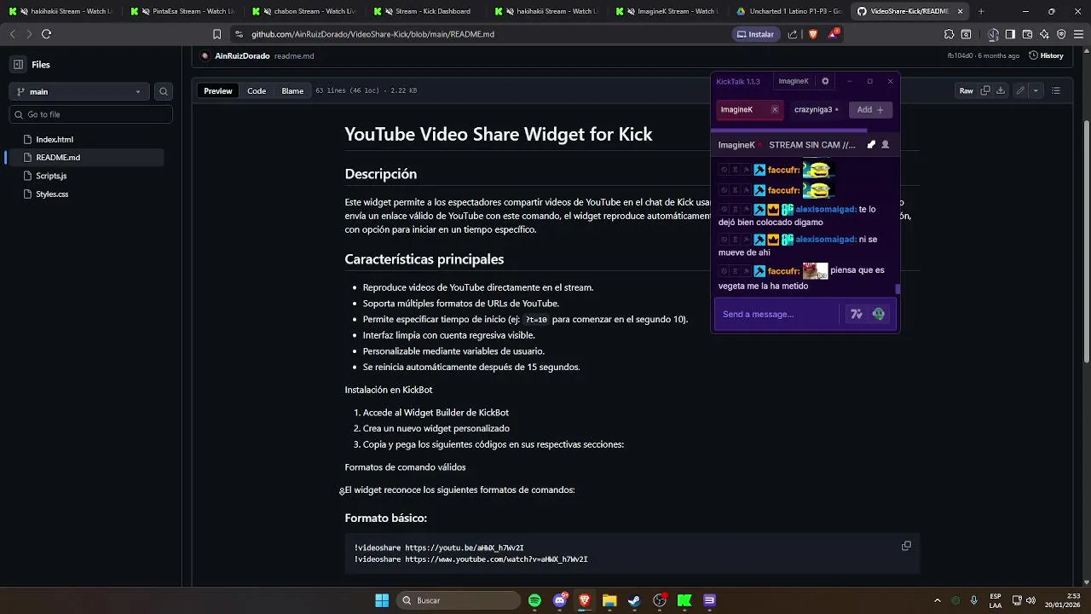The height and width of the screenshot is (614, 1091).
Task: Open the AinRuizDorado author link
Action: click(x=242, y=55)
